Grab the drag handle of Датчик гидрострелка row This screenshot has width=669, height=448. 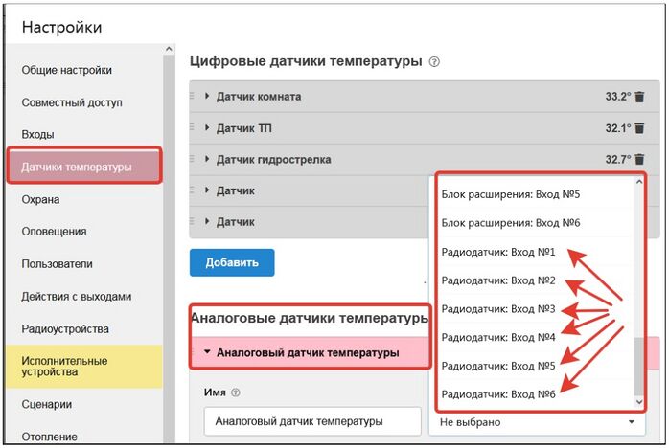(x=192, y=159)
